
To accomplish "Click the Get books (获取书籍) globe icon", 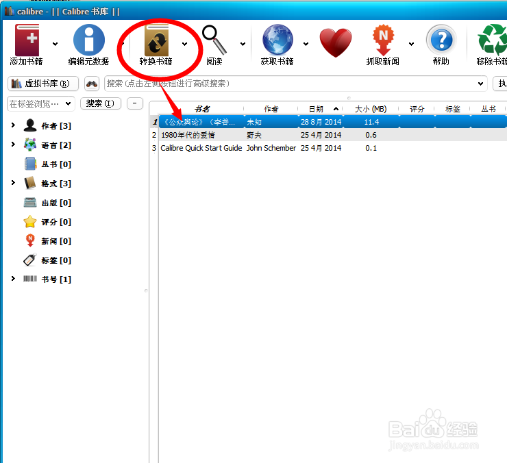I will (x=277, y=40).
